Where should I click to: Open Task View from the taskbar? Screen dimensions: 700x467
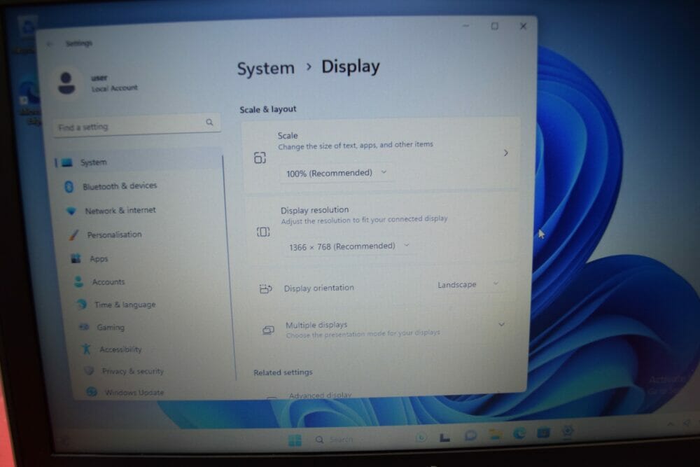coord(444,438)
